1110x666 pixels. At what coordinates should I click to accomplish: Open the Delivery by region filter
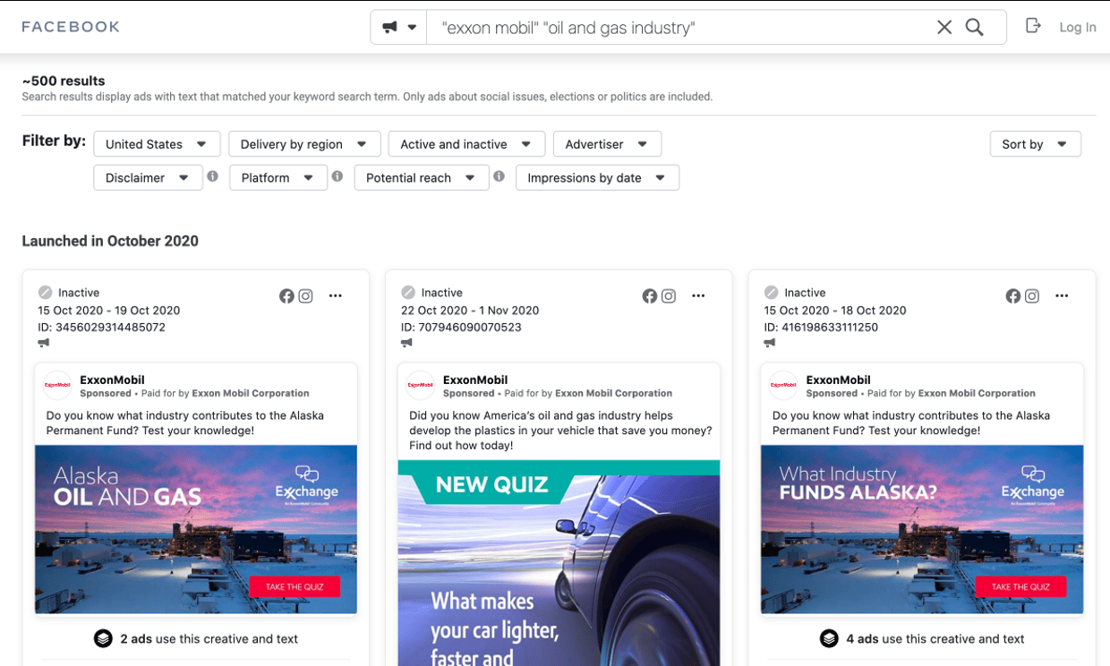(304, 144)
